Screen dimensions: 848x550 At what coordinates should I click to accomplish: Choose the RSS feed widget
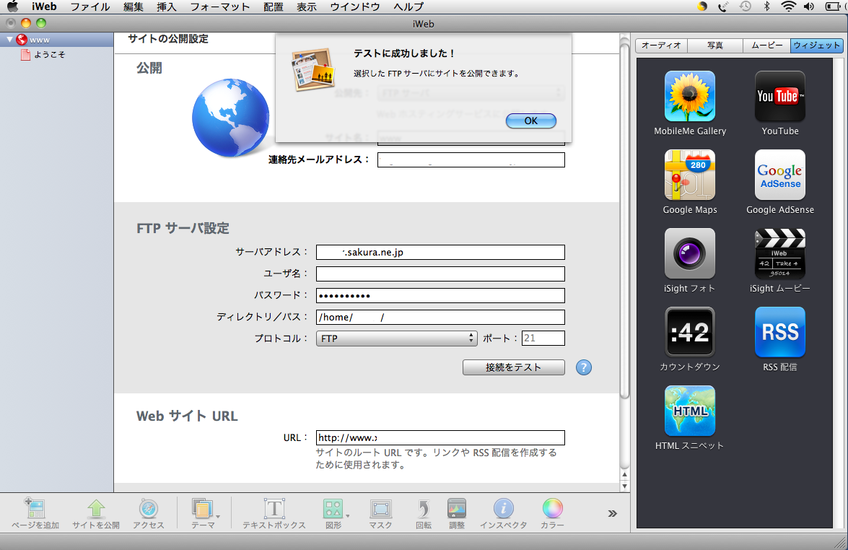pyautogui.click(x=779, y=333)
